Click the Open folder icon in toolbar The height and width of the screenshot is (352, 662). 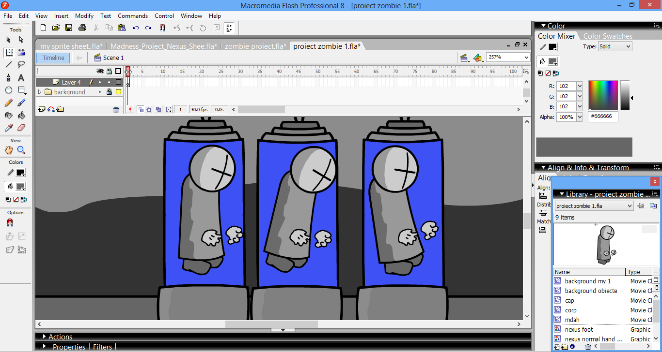56,28
